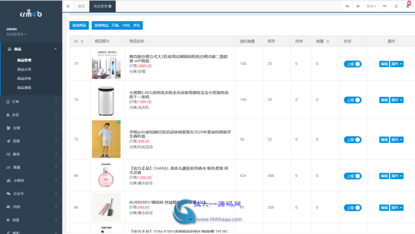Open 商品管理 in sidebar submenu
Screen dimensions: 415x234
click(x=24, y=60)
